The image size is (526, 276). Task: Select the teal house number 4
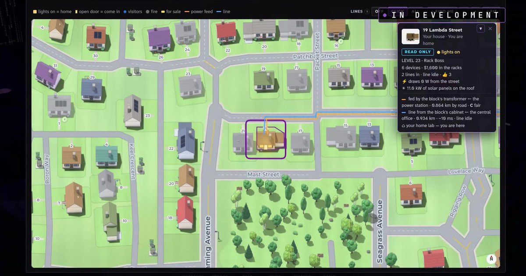pos(107,156)
